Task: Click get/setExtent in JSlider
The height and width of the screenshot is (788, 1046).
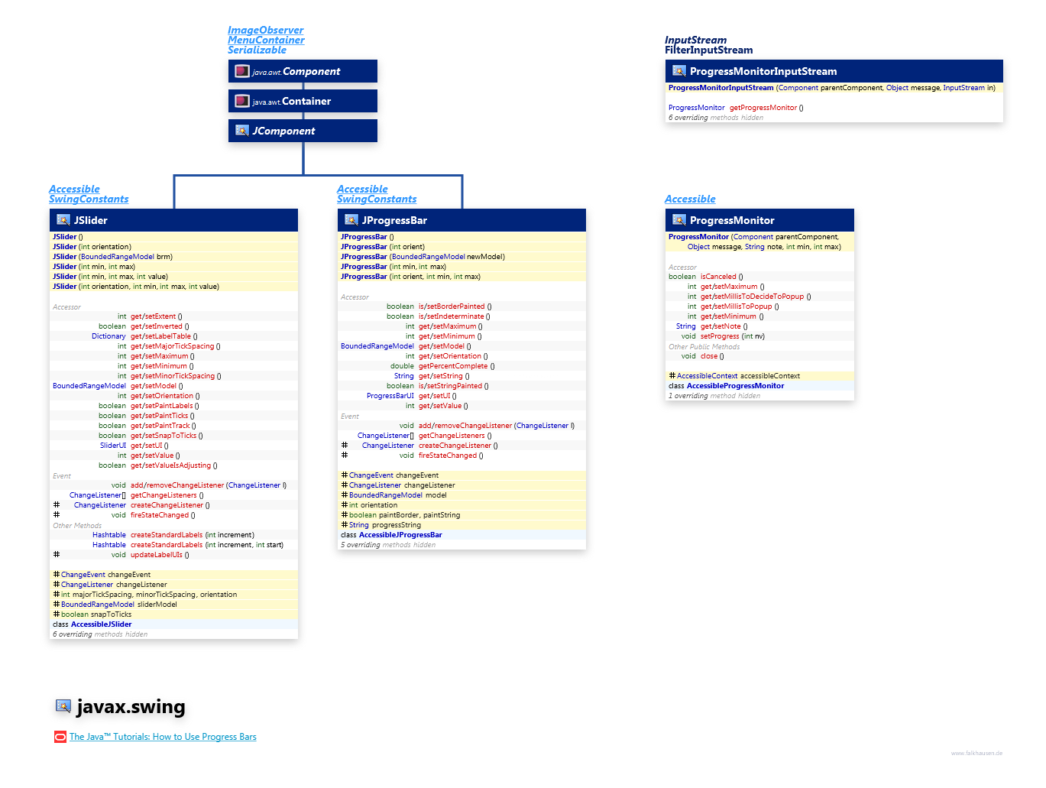Action: (153, 316)
